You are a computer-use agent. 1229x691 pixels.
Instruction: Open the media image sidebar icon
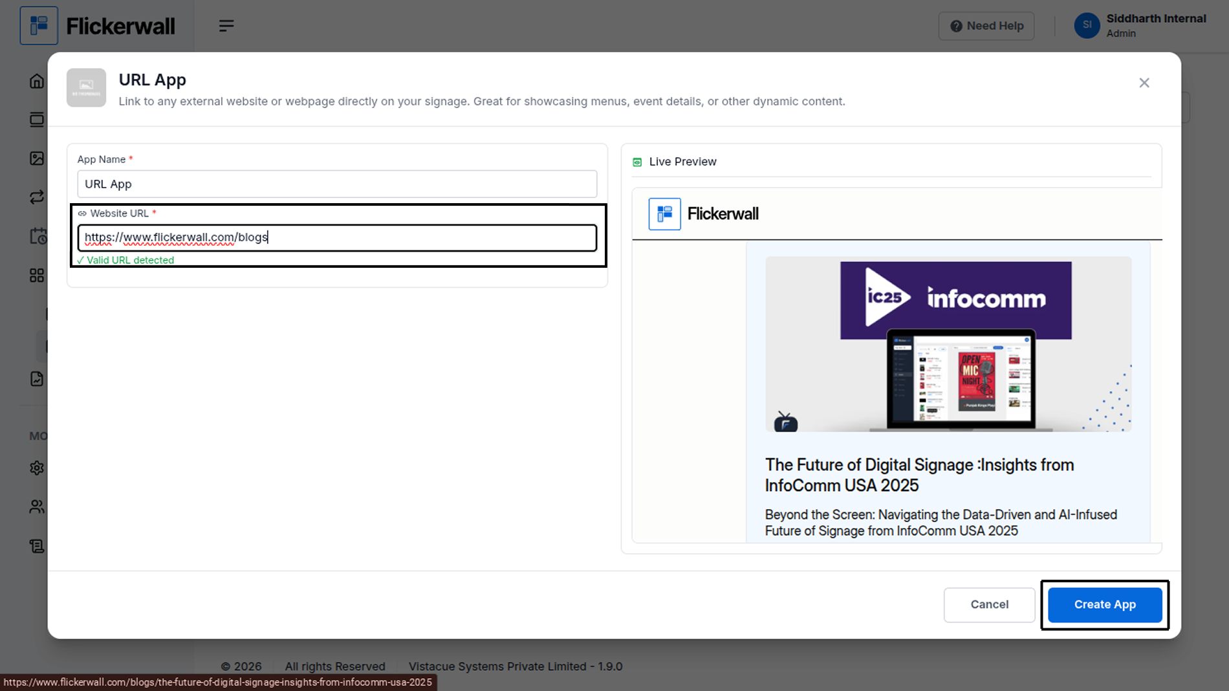coord(37,159)
